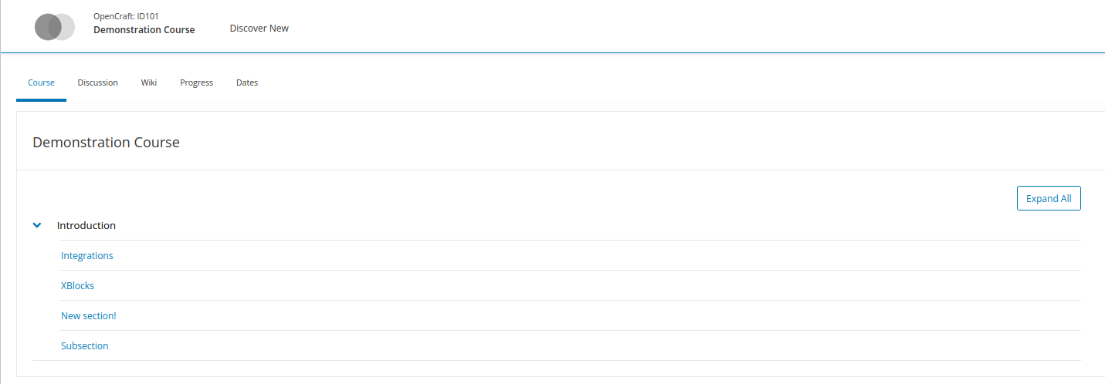
Task: Open the Course tab
Action: point(41,83)
